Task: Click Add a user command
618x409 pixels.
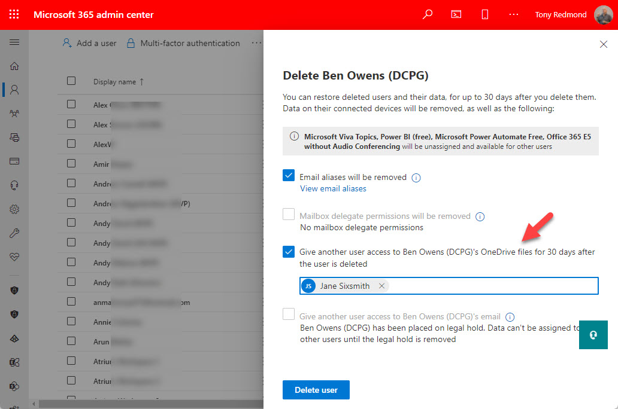Action: [x=90, y=43]
